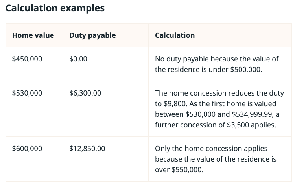Click the $500,000 threshold in first row
Image resolution: width=306 pixels, height=191 pixels.
click(245, 70)
